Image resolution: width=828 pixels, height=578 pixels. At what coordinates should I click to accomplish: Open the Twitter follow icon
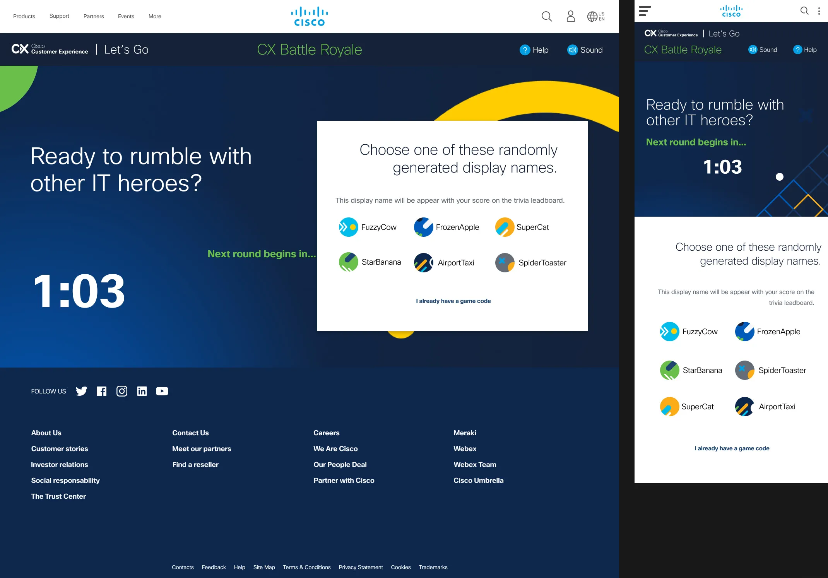81,391
